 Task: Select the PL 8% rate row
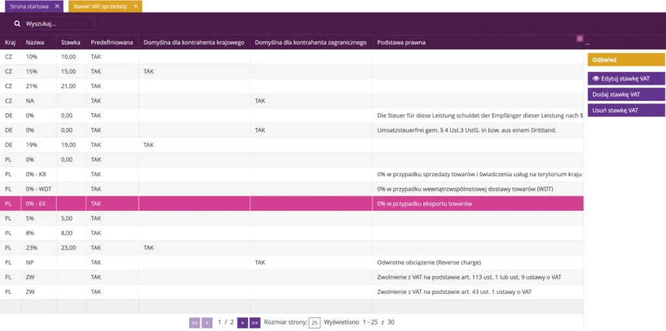[x=292, y=233]
